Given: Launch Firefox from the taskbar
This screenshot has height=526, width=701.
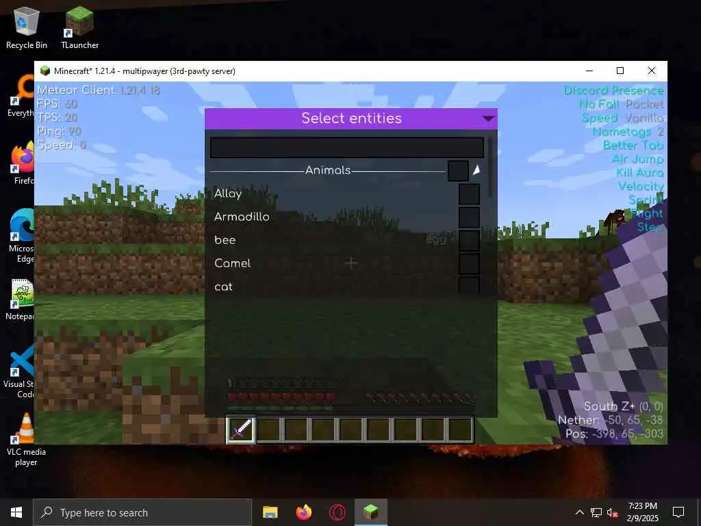Looking at the screenshot, I should (x=303, y=512).
